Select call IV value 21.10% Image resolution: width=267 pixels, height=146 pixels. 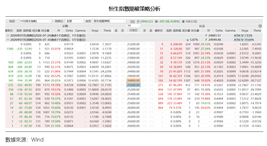click(56, 126)
